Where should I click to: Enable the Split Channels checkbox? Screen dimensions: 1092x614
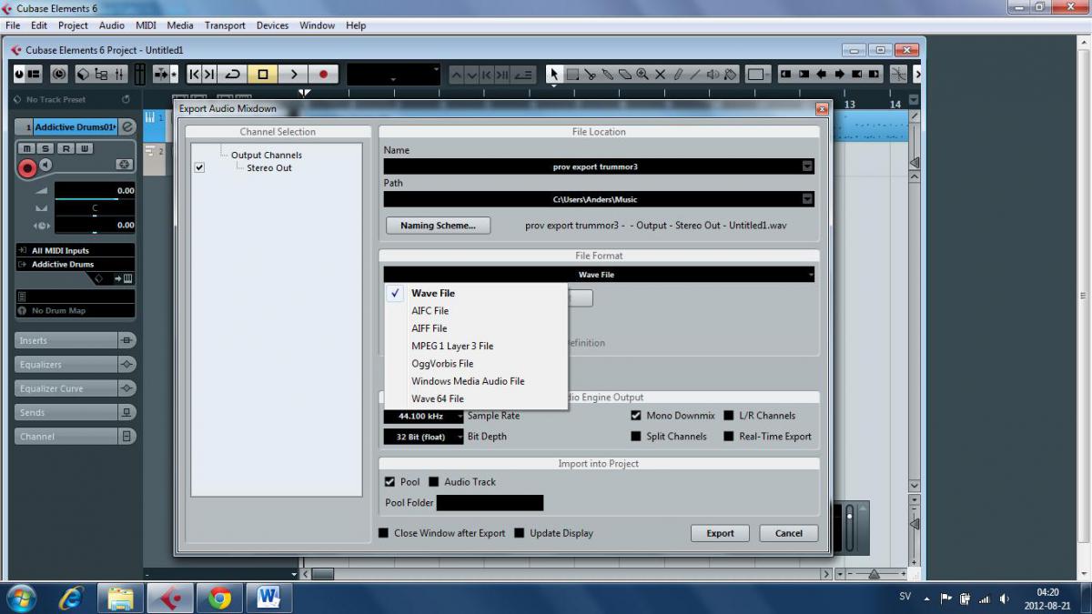pyautogui.click(x=636, y=437)
